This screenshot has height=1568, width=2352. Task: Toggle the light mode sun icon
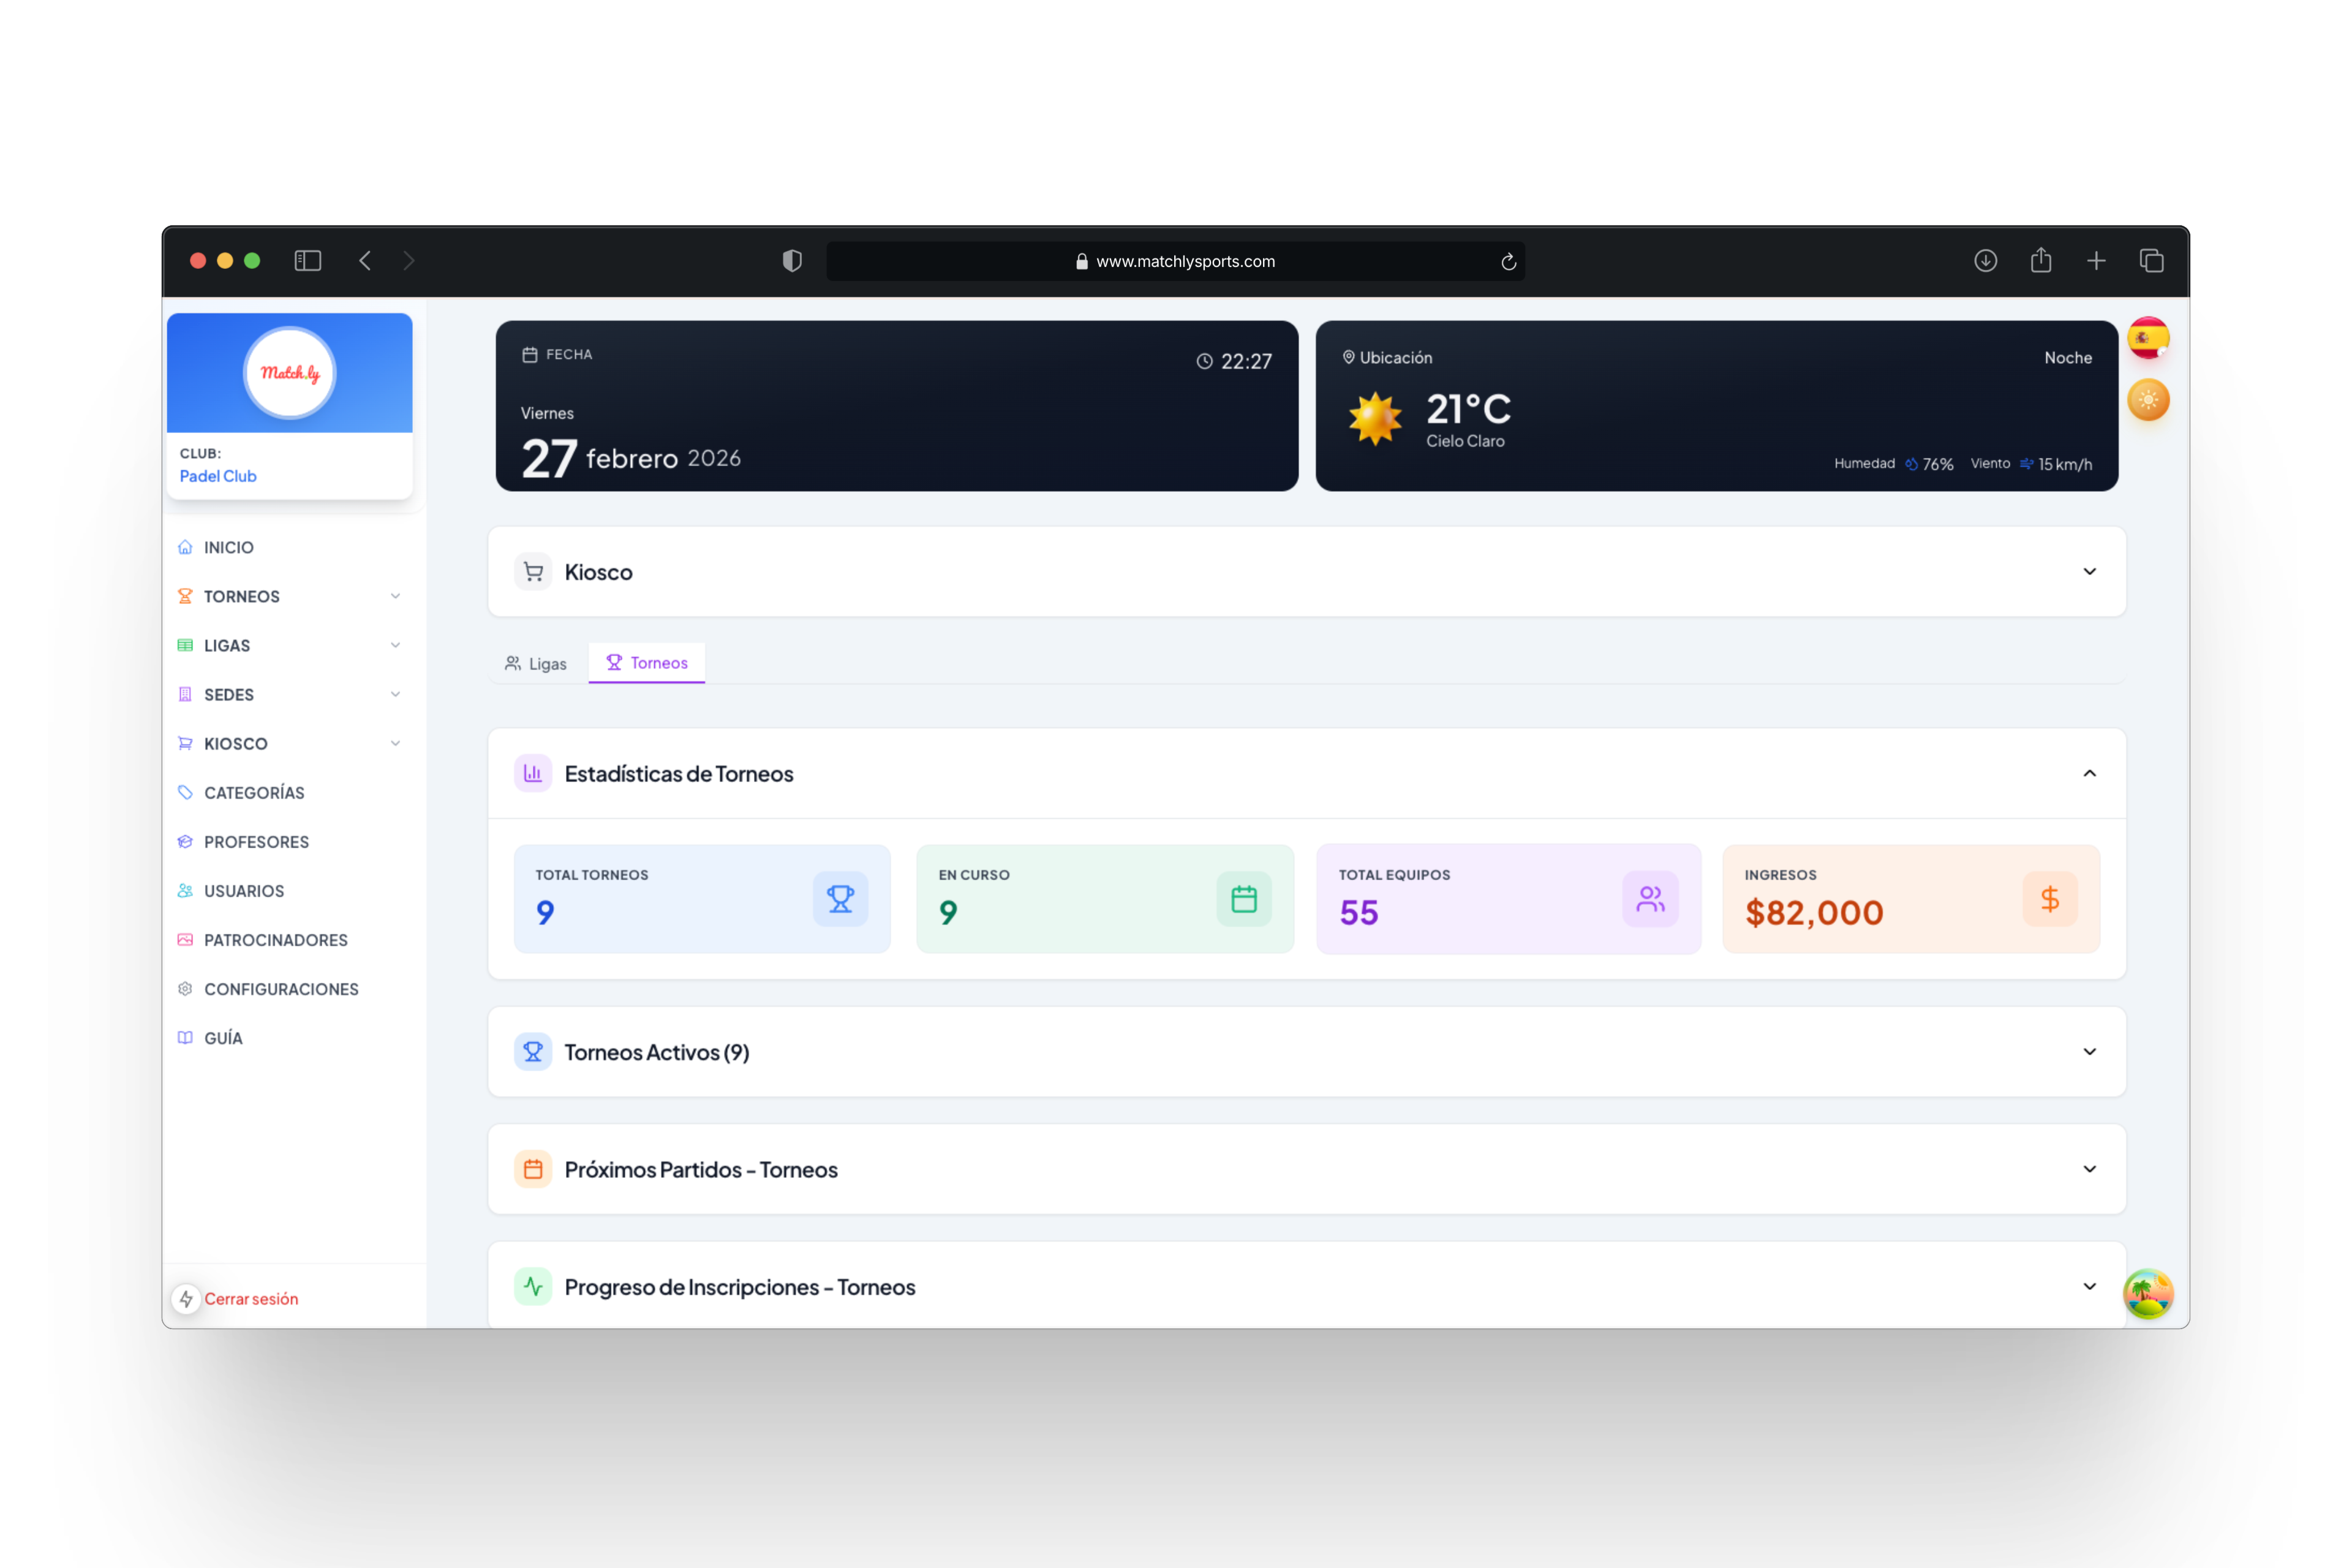pyautogui.click(x=2147, y=400)
